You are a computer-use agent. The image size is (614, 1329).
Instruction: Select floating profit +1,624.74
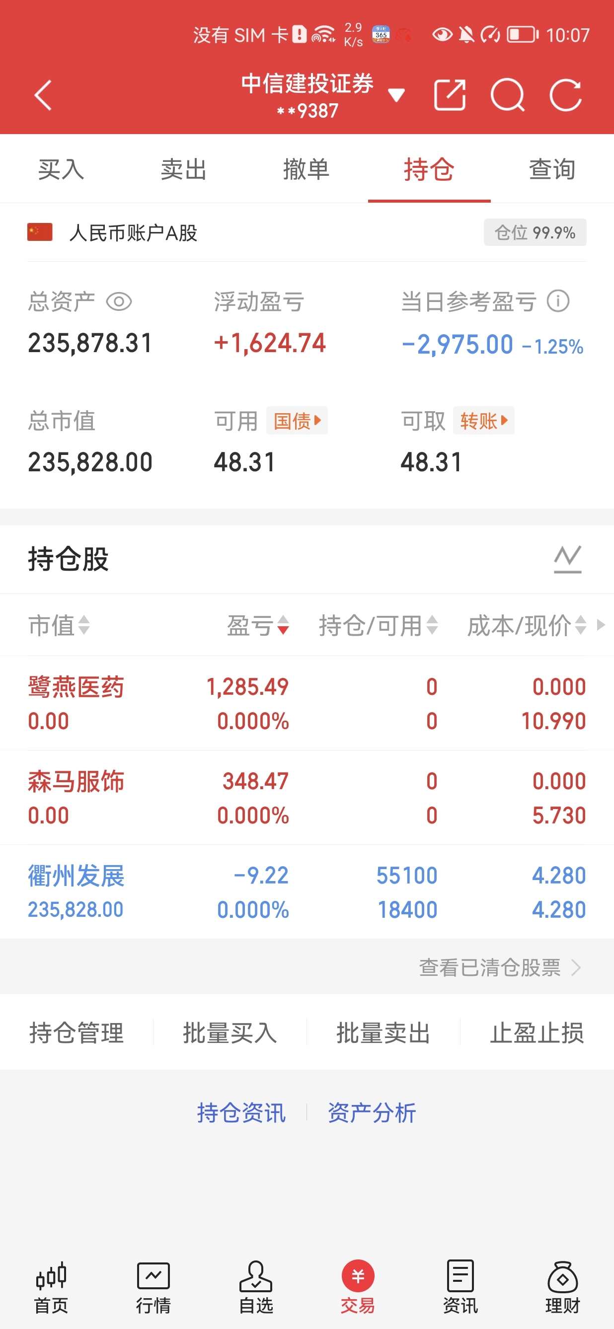(x=270, y=343)
